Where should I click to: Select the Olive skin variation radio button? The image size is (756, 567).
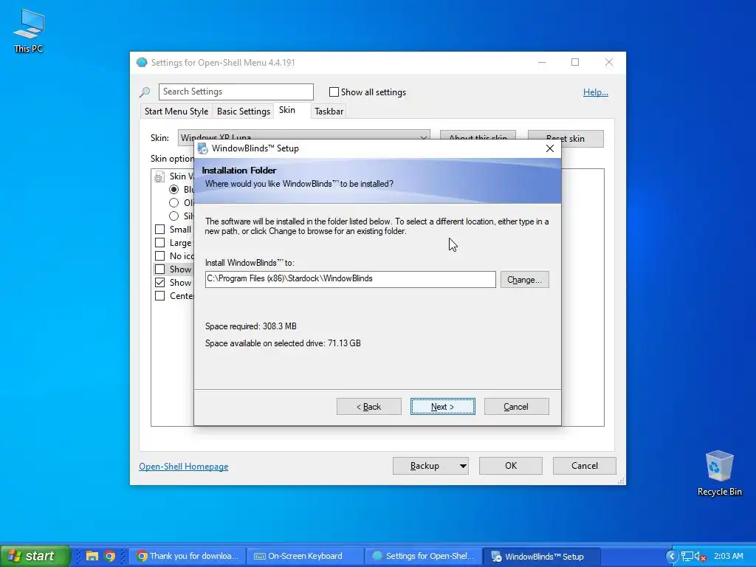(173, 202)
